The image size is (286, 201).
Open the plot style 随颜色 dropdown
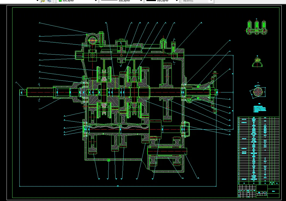point(197,1)
